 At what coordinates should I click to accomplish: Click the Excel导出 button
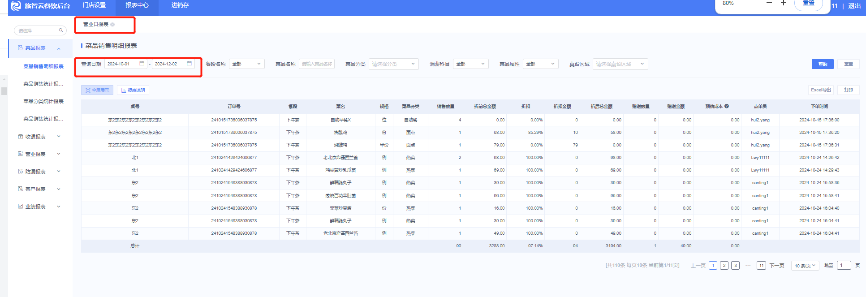821,90
